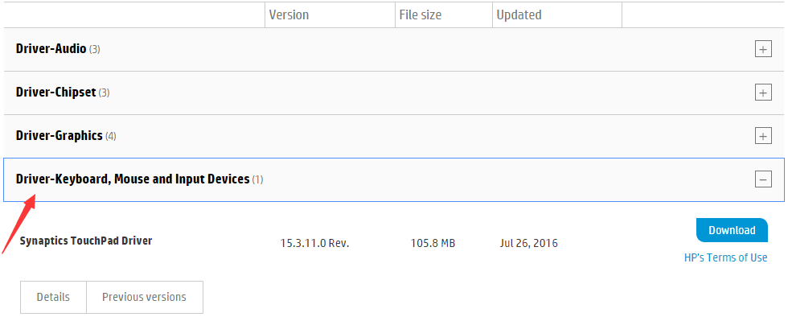Collapse Keyboard, Mouse and Input Devices with the minus icon
Viewport: 788px width, 317px height.
(763, 179)
